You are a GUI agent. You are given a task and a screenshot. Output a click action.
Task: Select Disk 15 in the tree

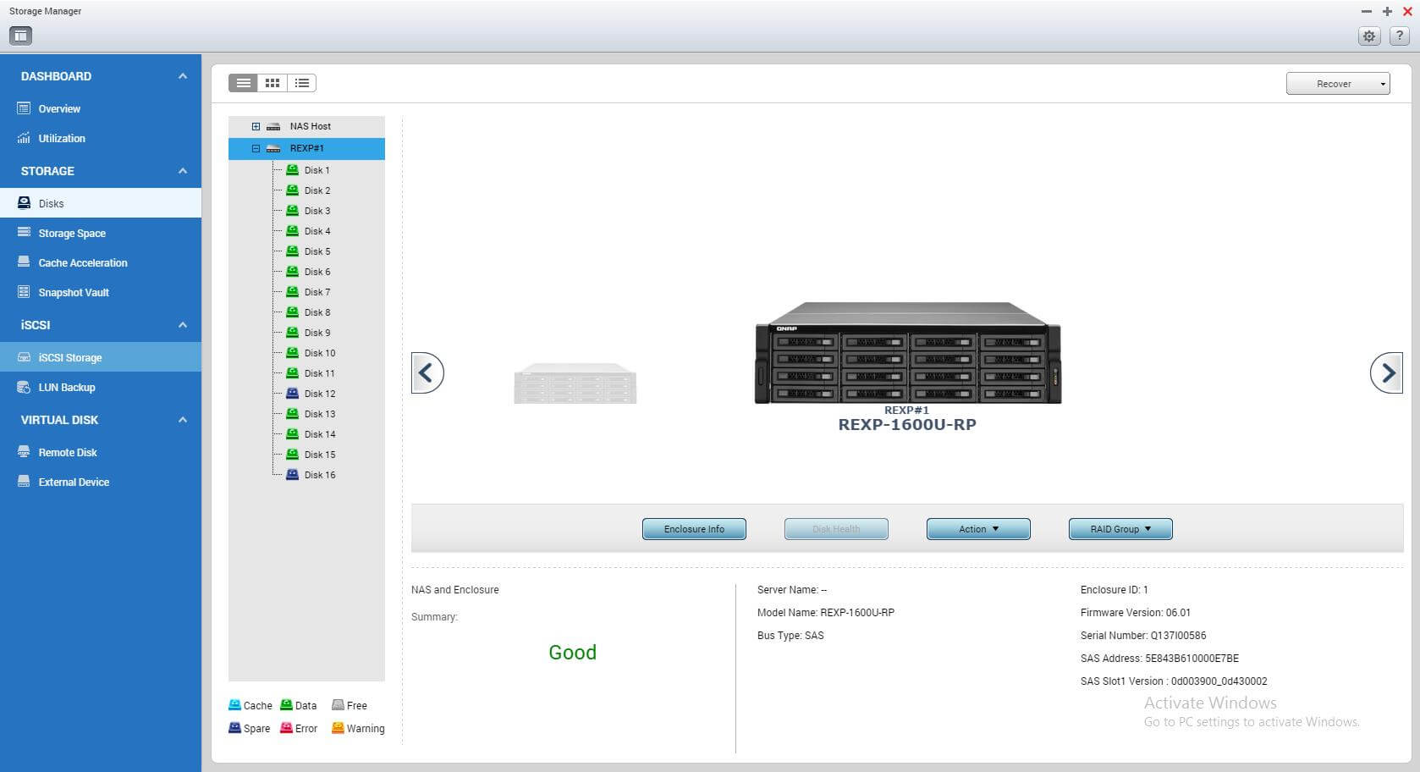tap(320, 455)
